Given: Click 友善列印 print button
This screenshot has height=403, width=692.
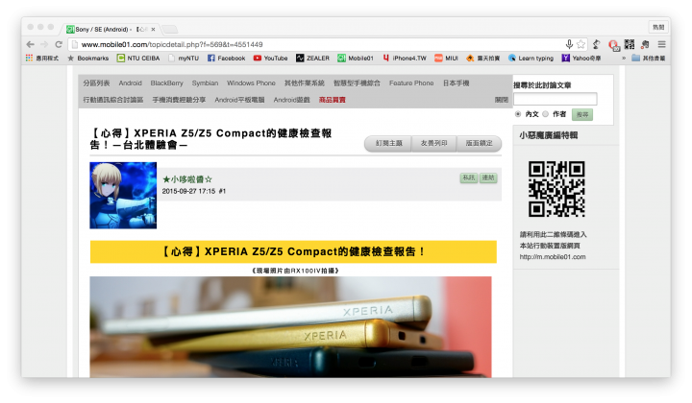Looking at the screenshot, I should (433, 143).
